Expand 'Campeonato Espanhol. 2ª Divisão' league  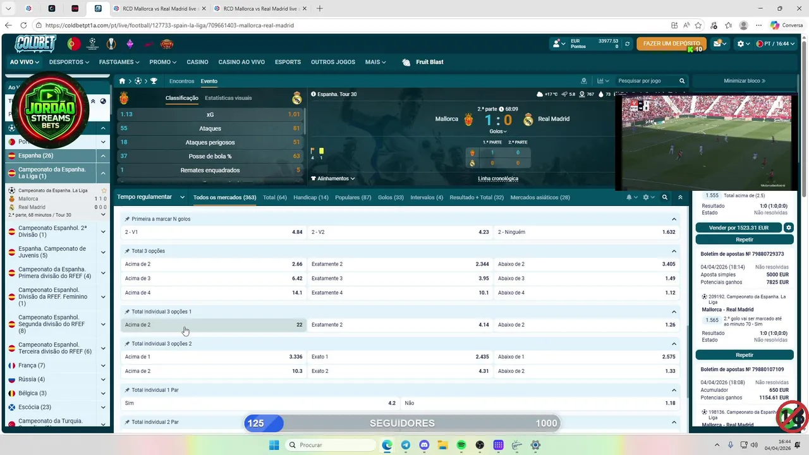pos(103,231)
